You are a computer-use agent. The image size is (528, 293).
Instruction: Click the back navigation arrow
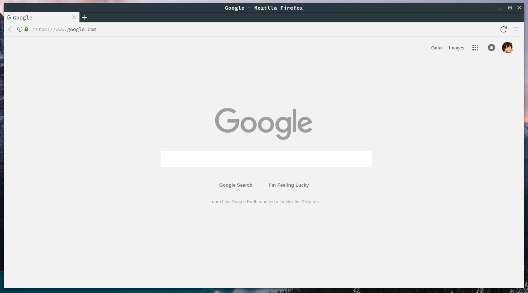coord(10,29)
